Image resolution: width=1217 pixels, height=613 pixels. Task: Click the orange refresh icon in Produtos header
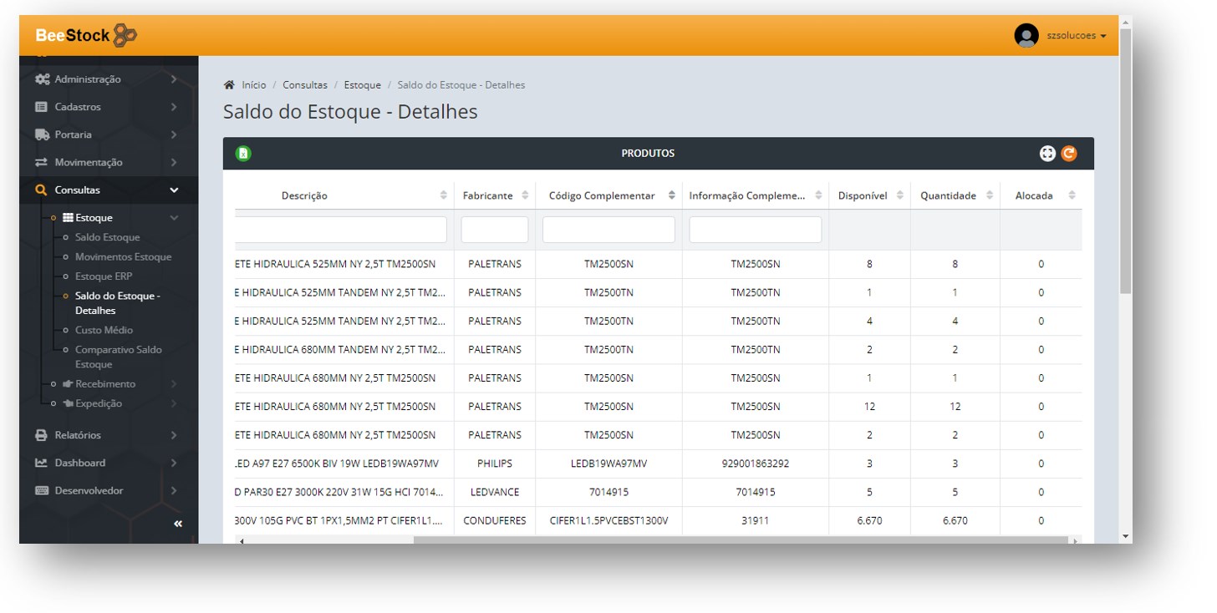click(x=1069, y=154)
